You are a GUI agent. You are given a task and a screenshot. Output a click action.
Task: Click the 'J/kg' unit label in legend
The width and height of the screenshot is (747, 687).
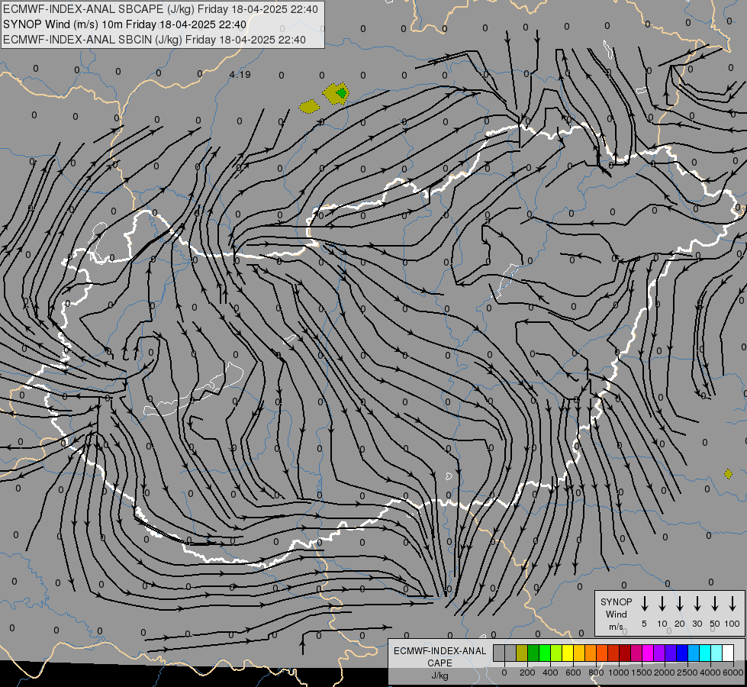440,676
